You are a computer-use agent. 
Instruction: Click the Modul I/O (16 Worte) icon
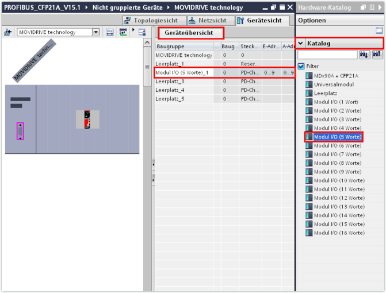coord(309,233)
